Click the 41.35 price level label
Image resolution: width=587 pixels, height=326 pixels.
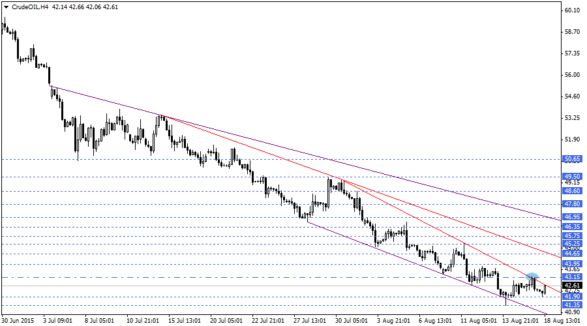click(x=573, y=305)
